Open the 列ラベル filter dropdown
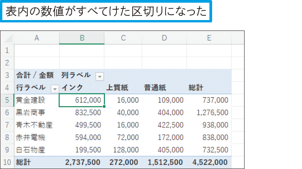Screen dimensions: 302x169 coord(100,76)
